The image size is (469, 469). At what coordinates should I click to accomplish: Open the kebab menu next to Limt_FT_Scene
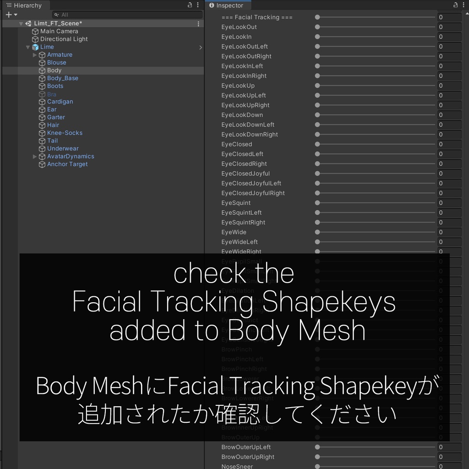coord(198,23)
